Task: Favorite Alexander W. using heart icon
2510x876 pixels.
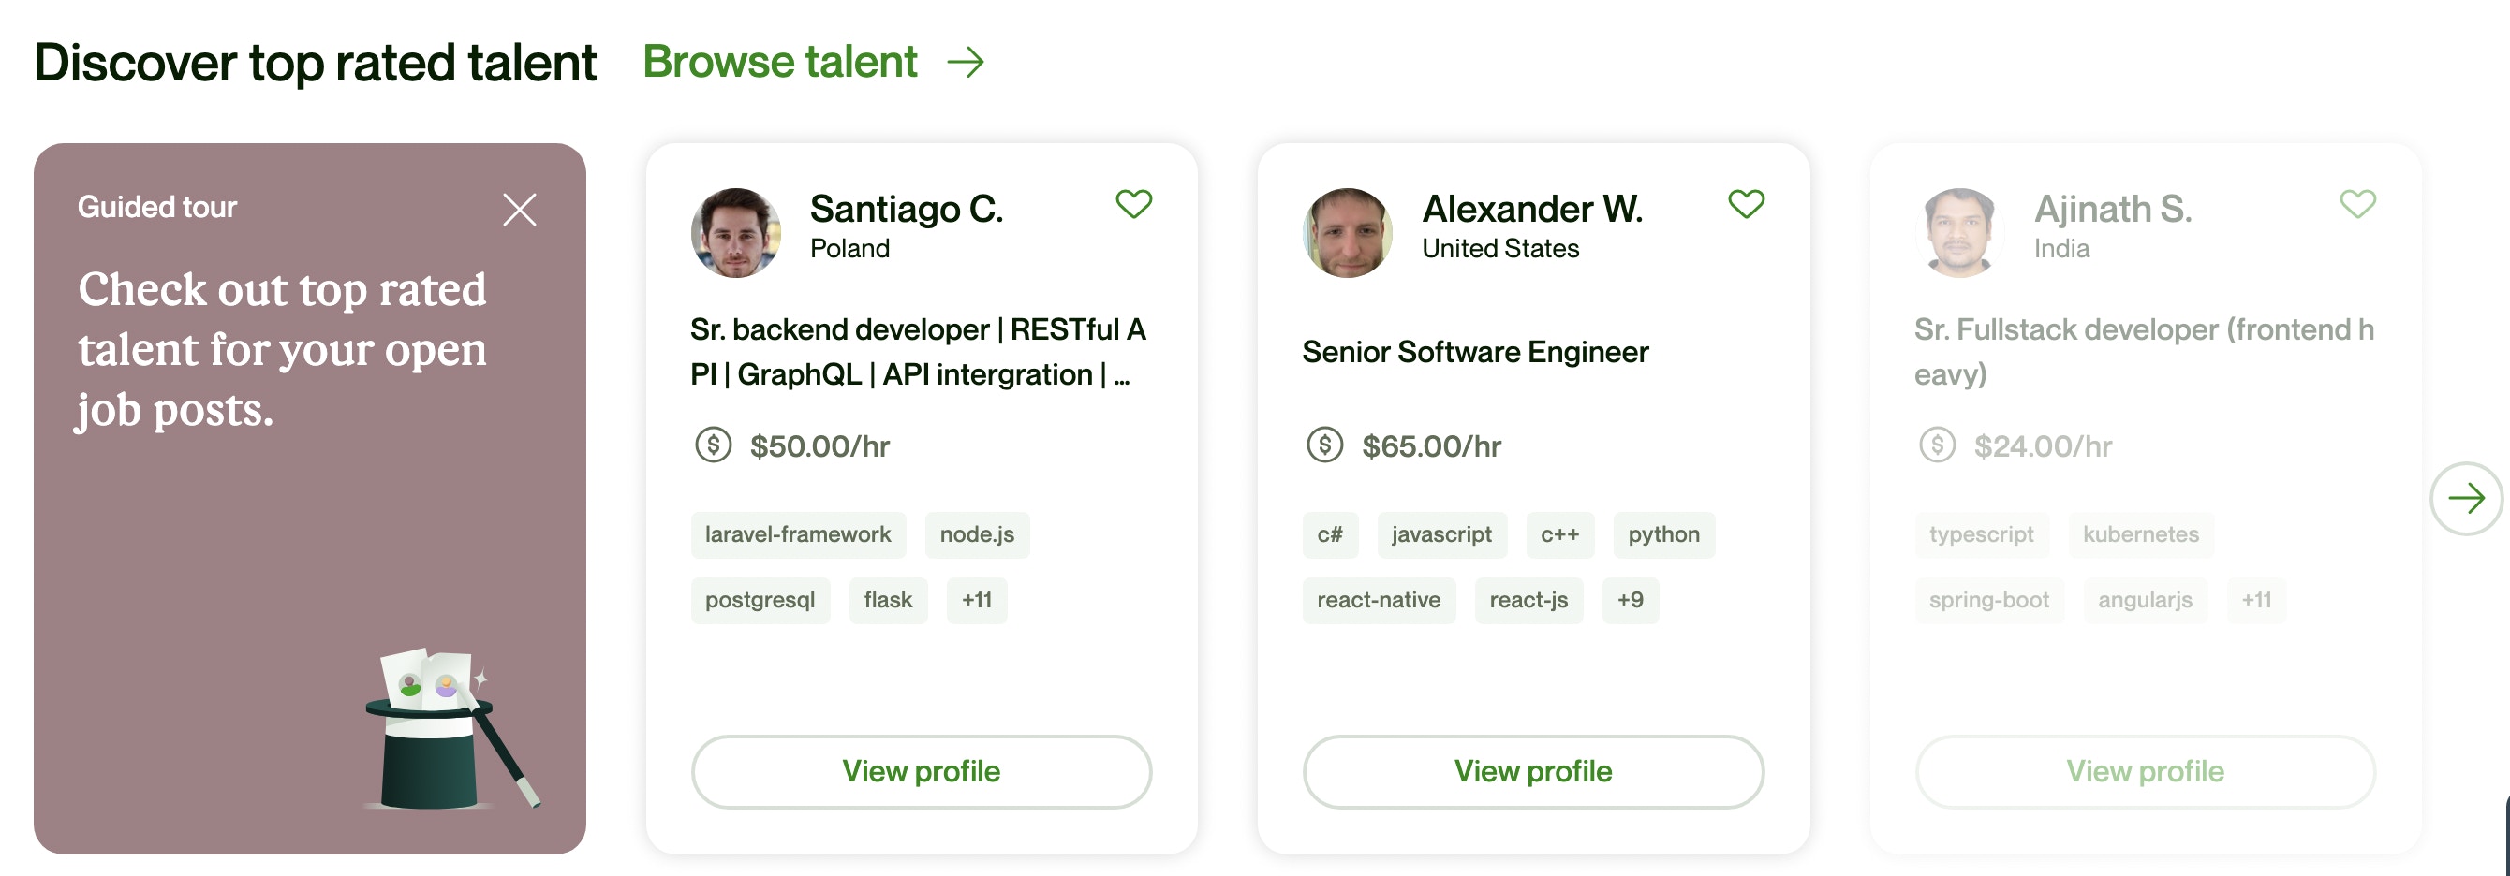Action: tap(1745, 204)
